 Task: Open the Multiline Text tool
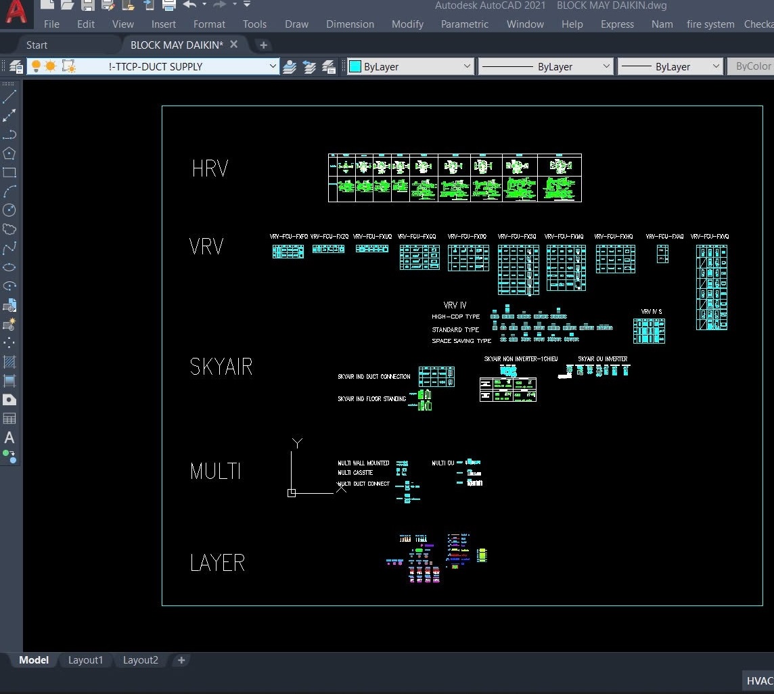(9, 437)
